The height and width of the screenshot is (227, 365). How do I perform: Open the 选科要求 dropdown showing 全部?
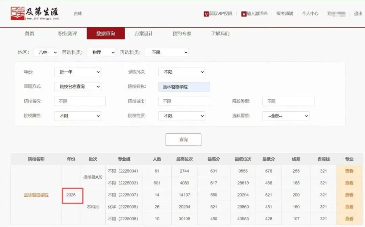coord(286,116)
